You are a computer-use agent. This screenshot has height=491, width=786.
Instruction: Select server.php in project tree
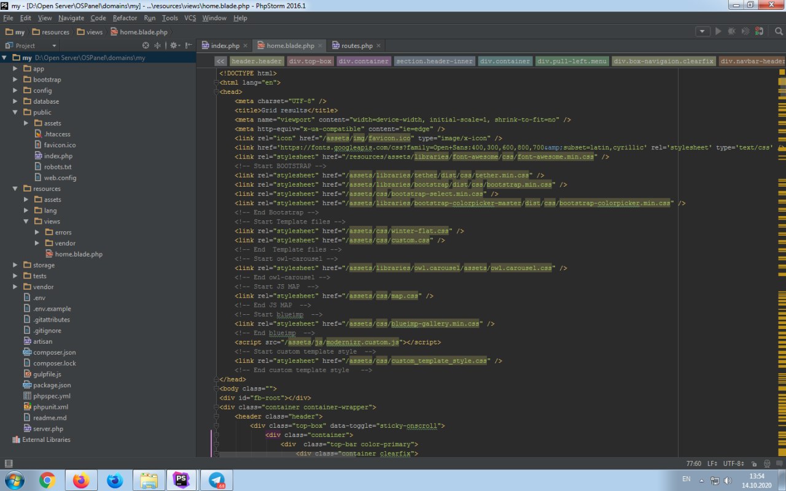pyautogui.click(x=43, y=429)
